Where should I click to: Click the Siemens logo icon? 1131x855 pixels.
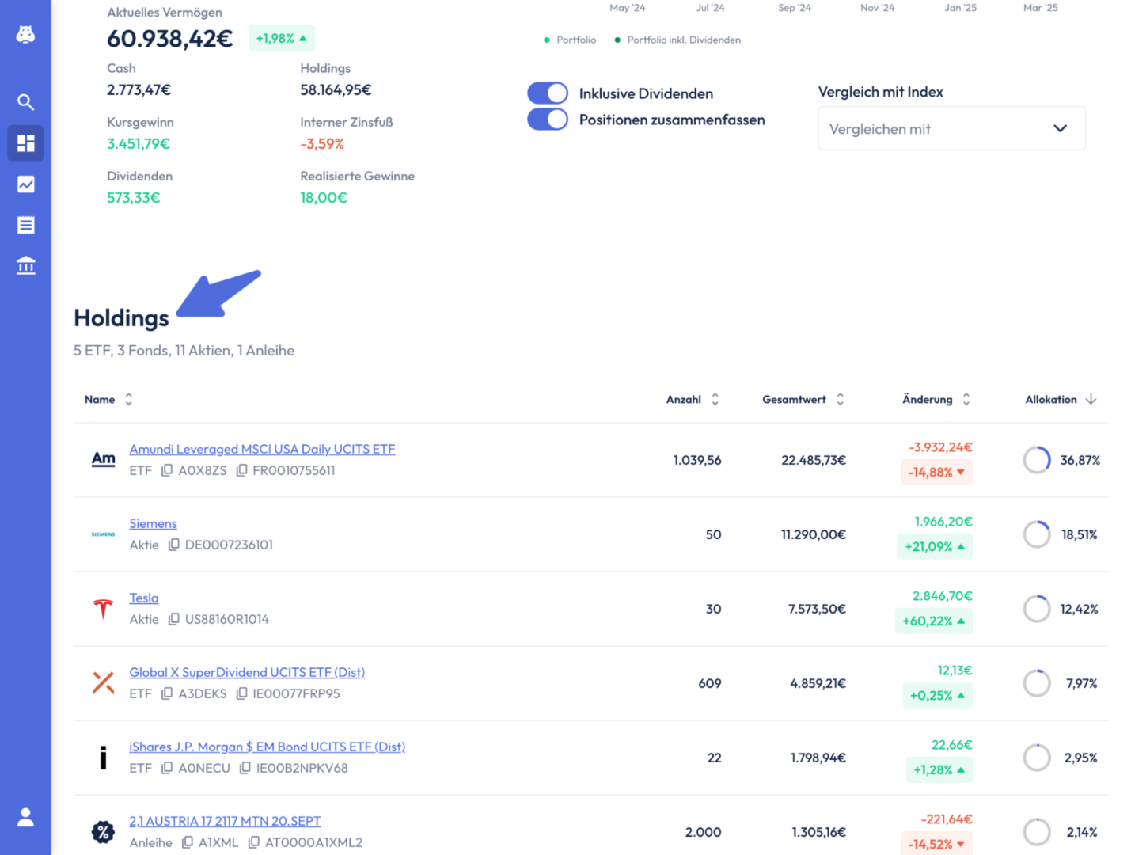pyautogui.click(x=103, y=534)
